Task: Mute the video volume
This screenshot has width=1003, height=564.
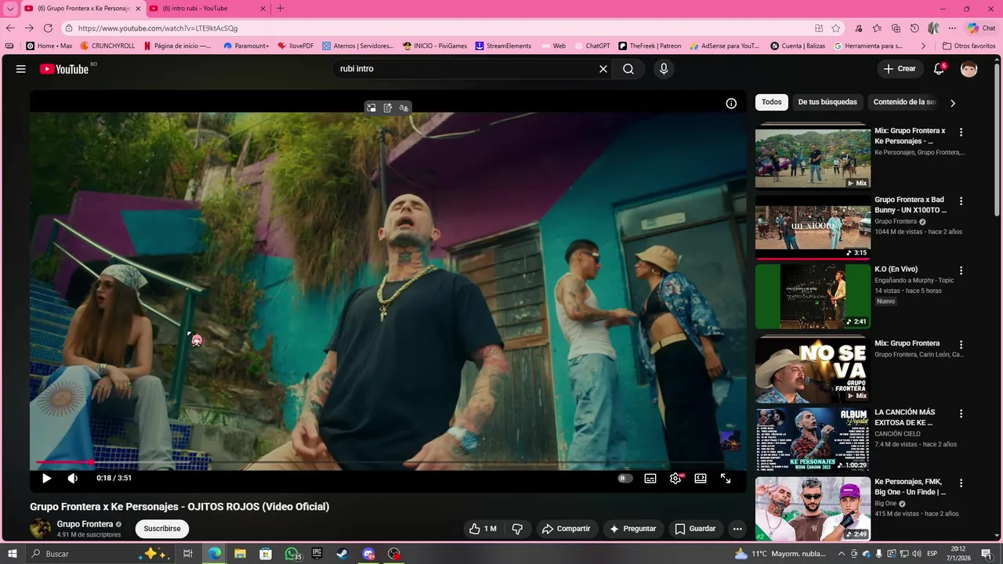Action: (x=73, y=478)
